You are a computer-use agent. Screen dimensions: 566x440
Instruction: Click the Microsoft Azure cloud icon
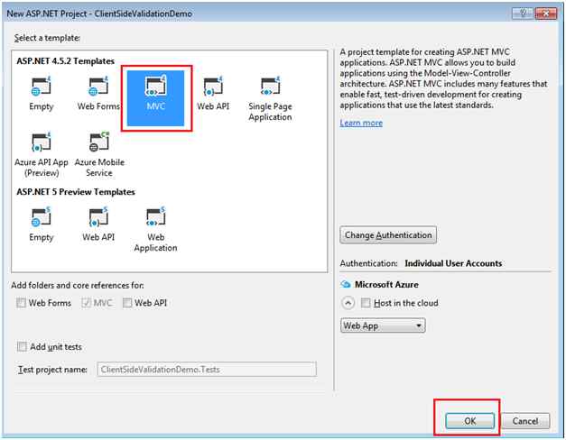coord(346,284)
